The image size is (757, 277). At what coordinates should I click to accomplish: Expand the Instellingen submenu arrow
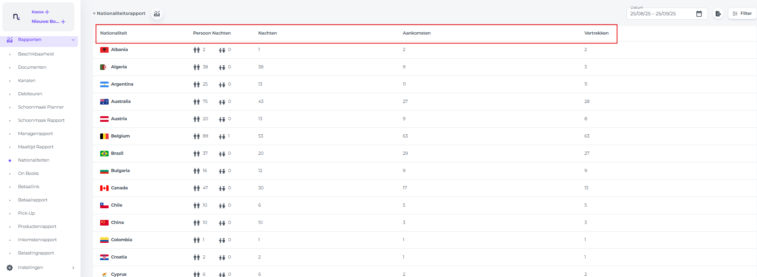coord(73,268)
